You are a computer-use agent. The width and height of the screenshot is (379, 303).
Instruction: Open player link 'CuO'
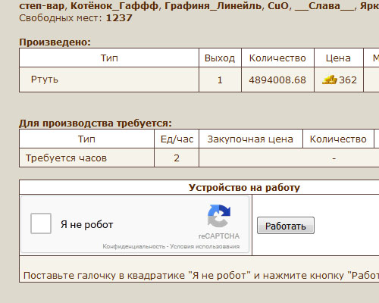(278, 5)
